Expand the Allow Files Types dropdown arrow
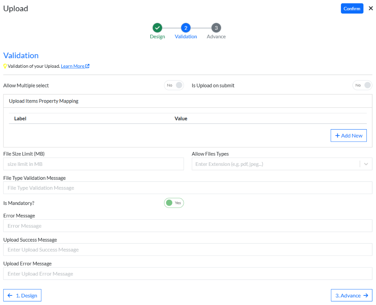 click(366, 164)
